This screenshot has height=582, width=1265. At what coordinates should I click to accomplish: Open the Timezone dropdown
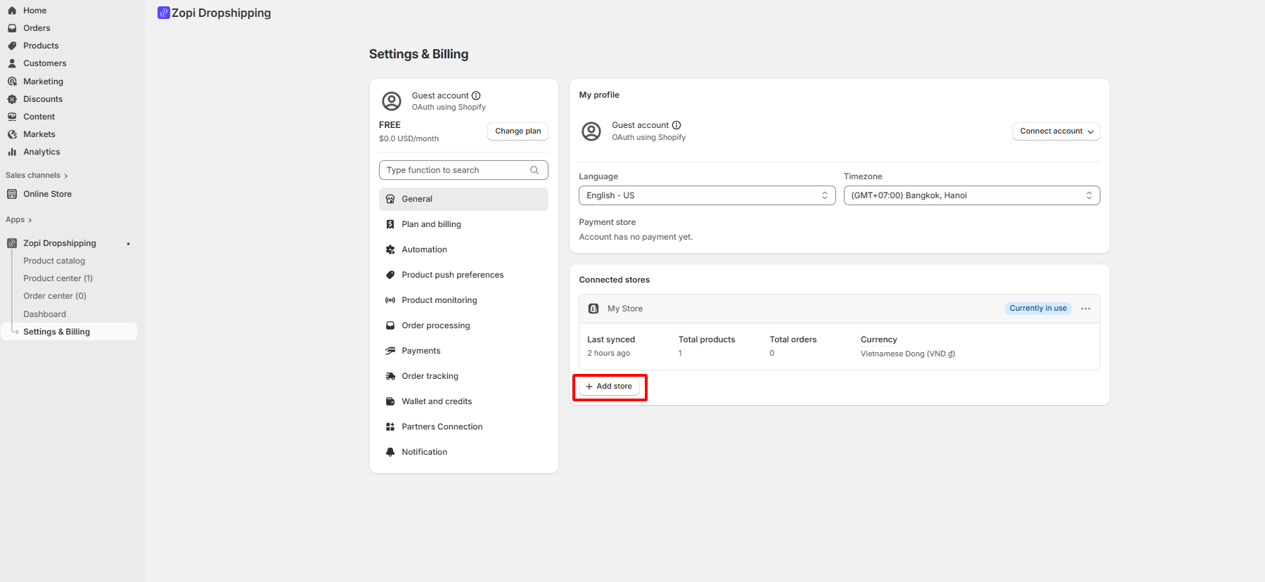coord(971,195)
